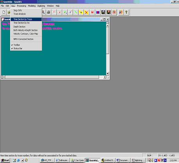
Task: Select Segy Info from View menu
Action: (x=26, y=10)
